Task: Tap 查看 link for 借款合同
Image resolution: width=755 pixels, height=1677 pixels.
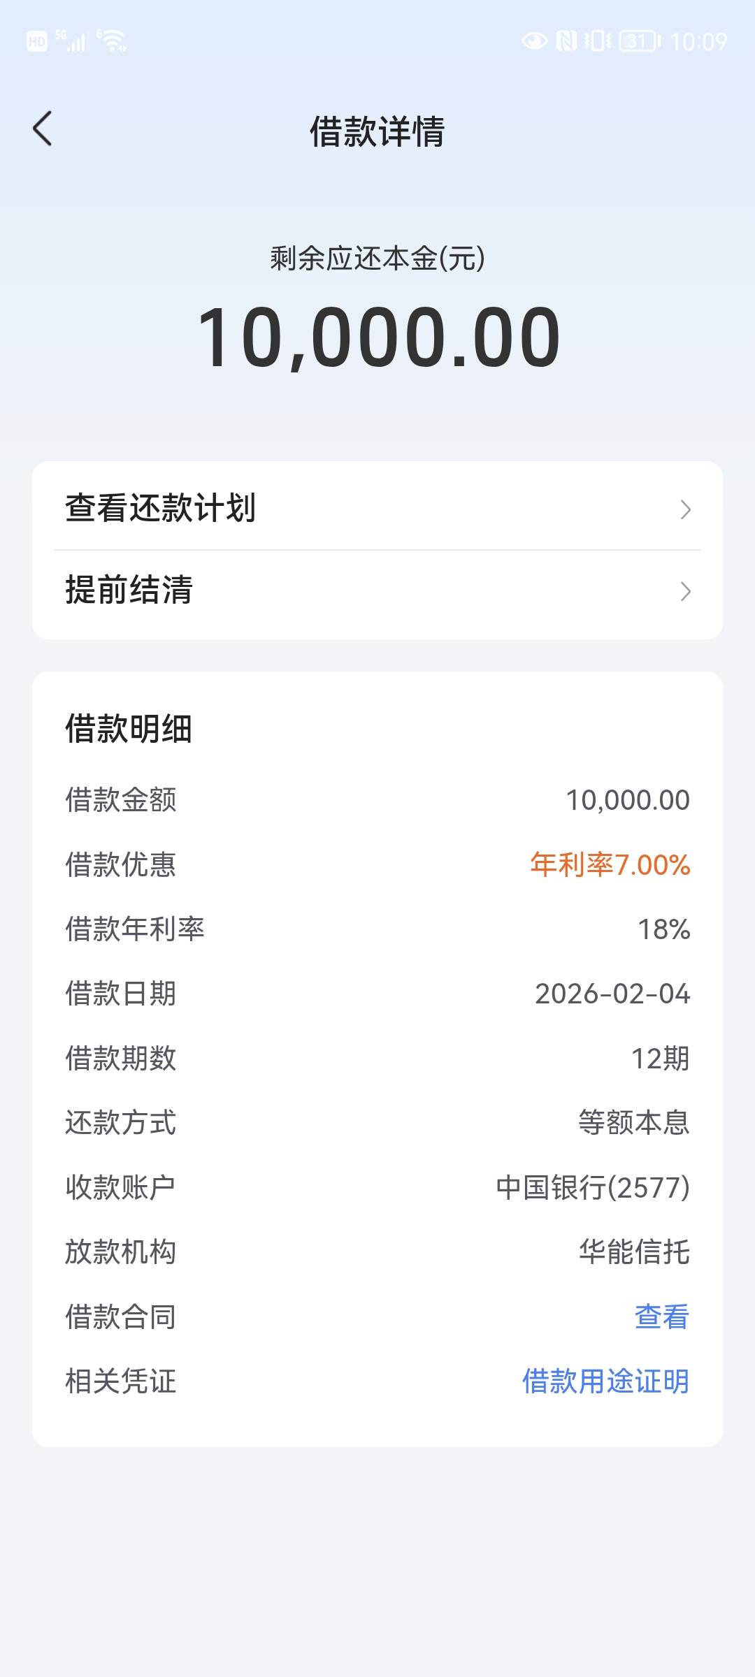Action: pos(661,1317)
